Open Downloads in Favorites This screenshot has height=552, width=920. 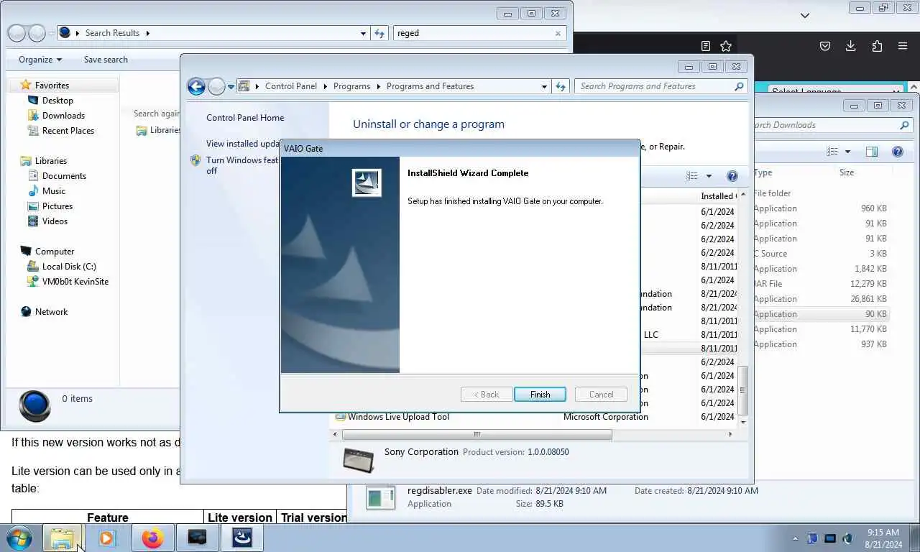63,116
